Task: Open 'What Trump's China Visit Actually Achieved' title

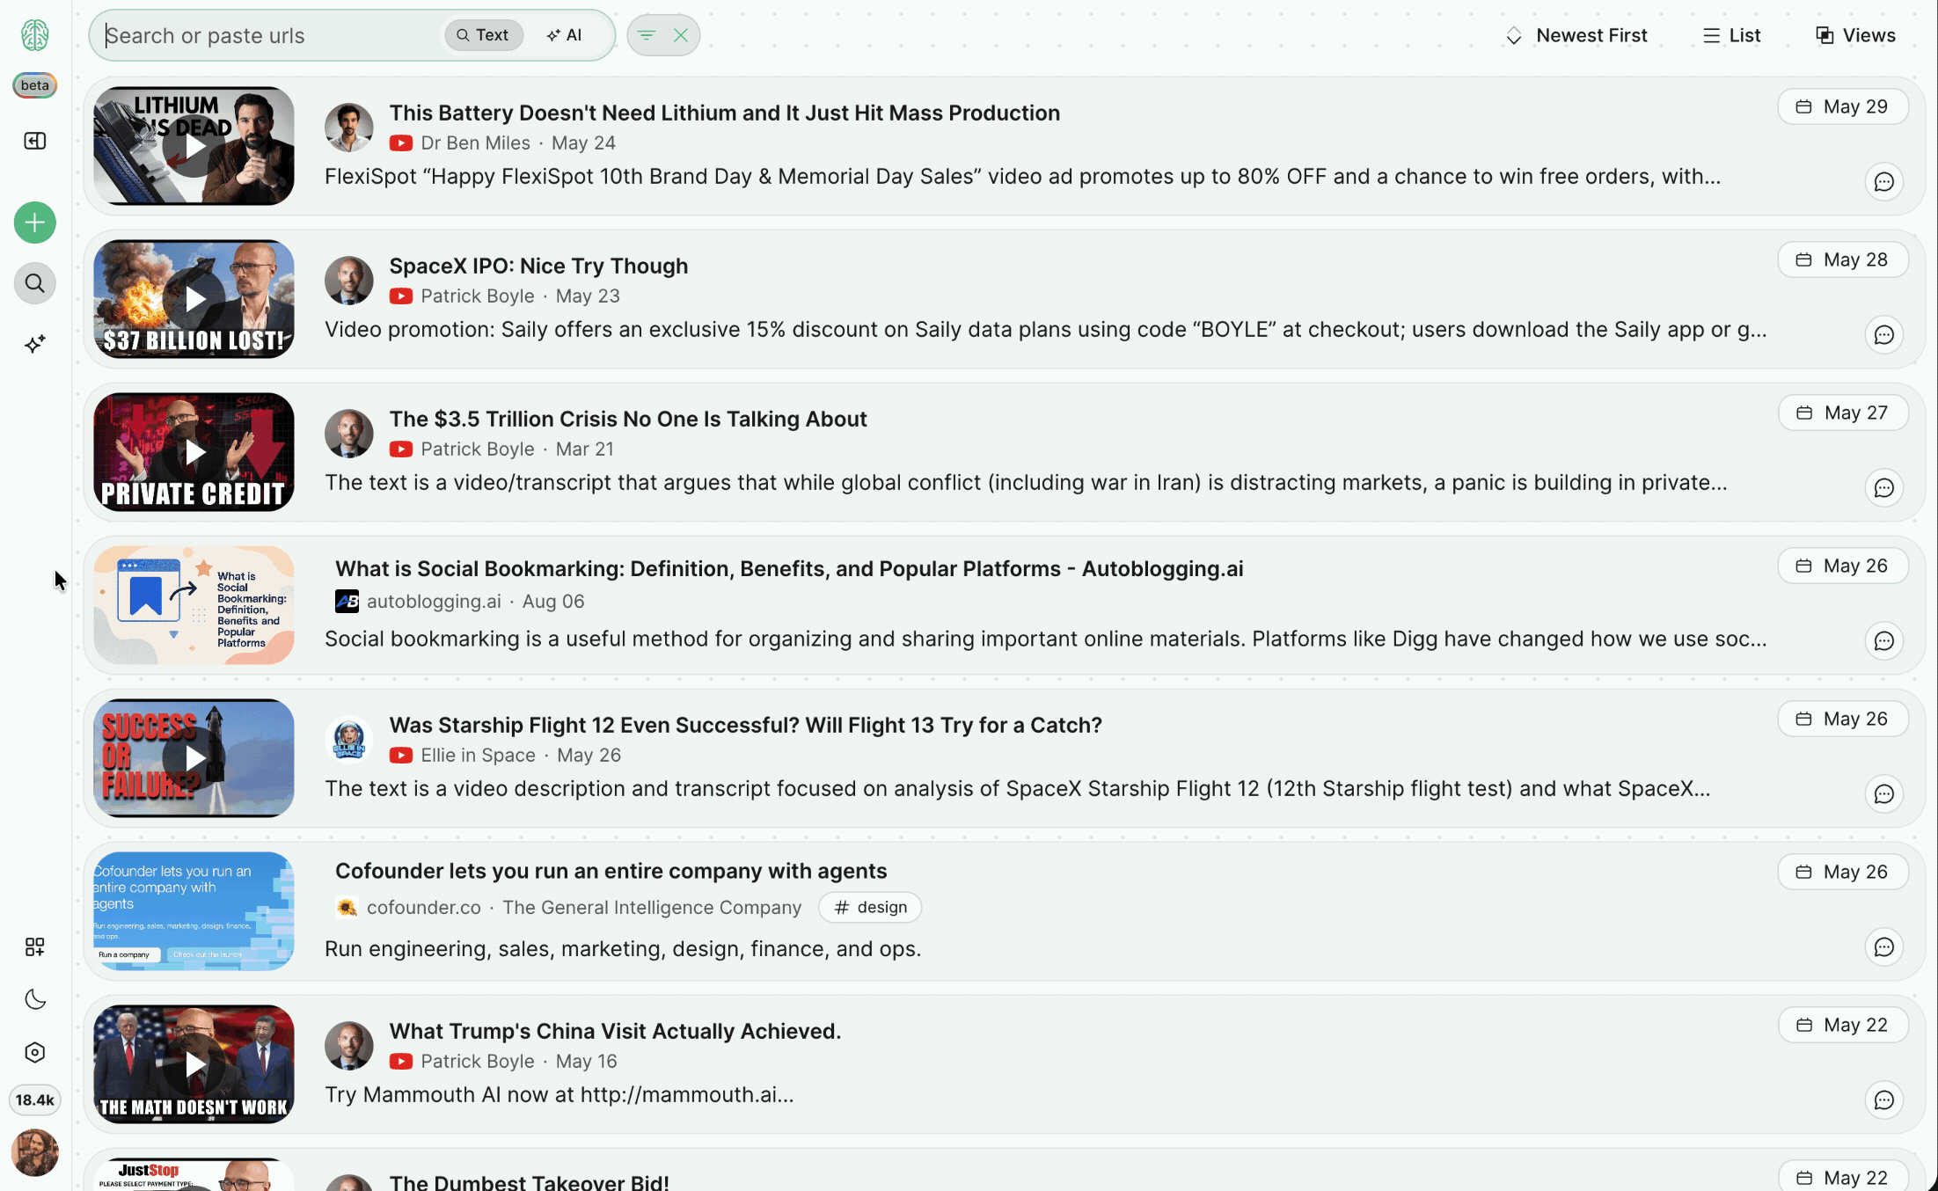Action: pyautogui.click(x=616, y=1031)
